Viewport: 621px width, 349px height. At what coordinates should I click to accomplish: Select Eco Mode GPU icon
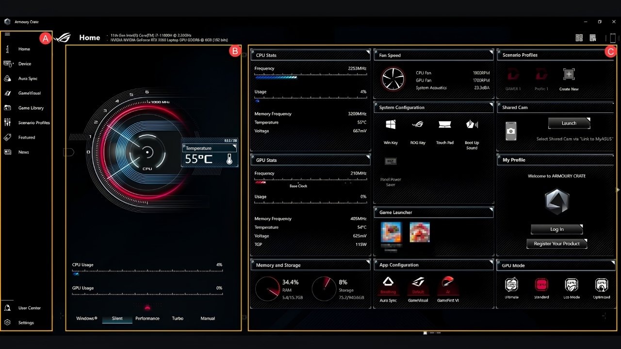tap(572, 285)
